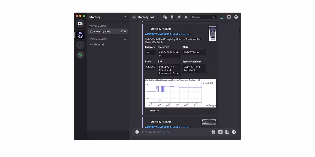Toggle the member list panel

186,17
